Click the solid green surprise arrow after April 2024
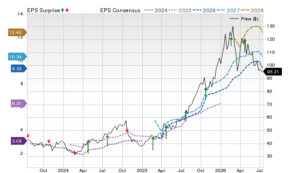 pyautogui.click(x=88, y=147)
